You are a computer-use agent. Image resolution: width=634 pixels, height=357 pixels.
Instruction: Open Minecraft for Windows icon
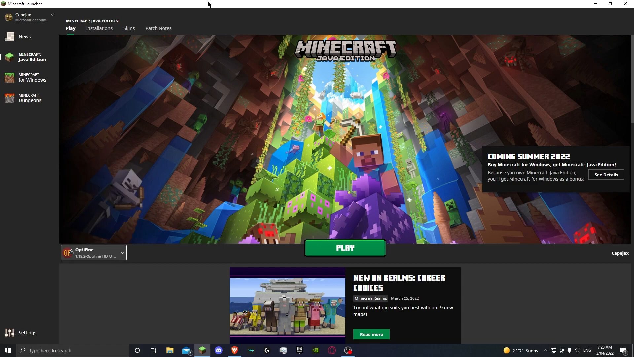[10, 78]
